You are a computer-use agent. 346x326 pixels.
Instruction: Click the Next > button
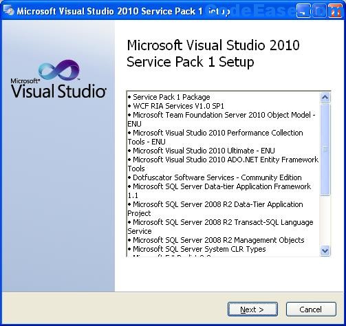(x=252, y=309)
